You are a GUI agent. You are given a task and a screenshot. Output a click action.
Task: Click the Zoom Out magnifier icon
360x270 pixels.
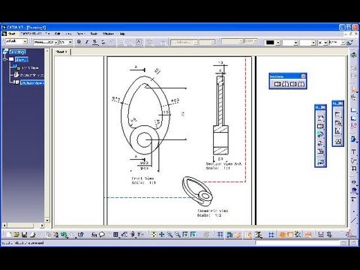pyautogui.click(x=178, y=235)
